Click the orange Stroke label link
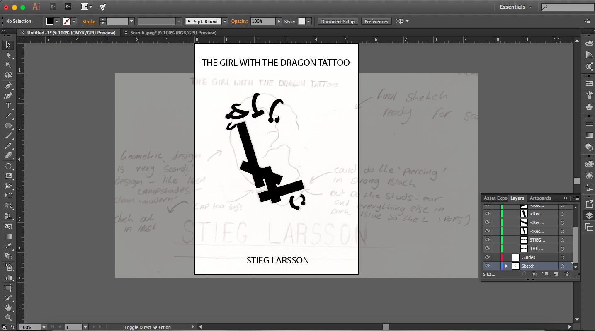This screenshot has width=595, height=331. pyautogui.click(x=89, y=22)
